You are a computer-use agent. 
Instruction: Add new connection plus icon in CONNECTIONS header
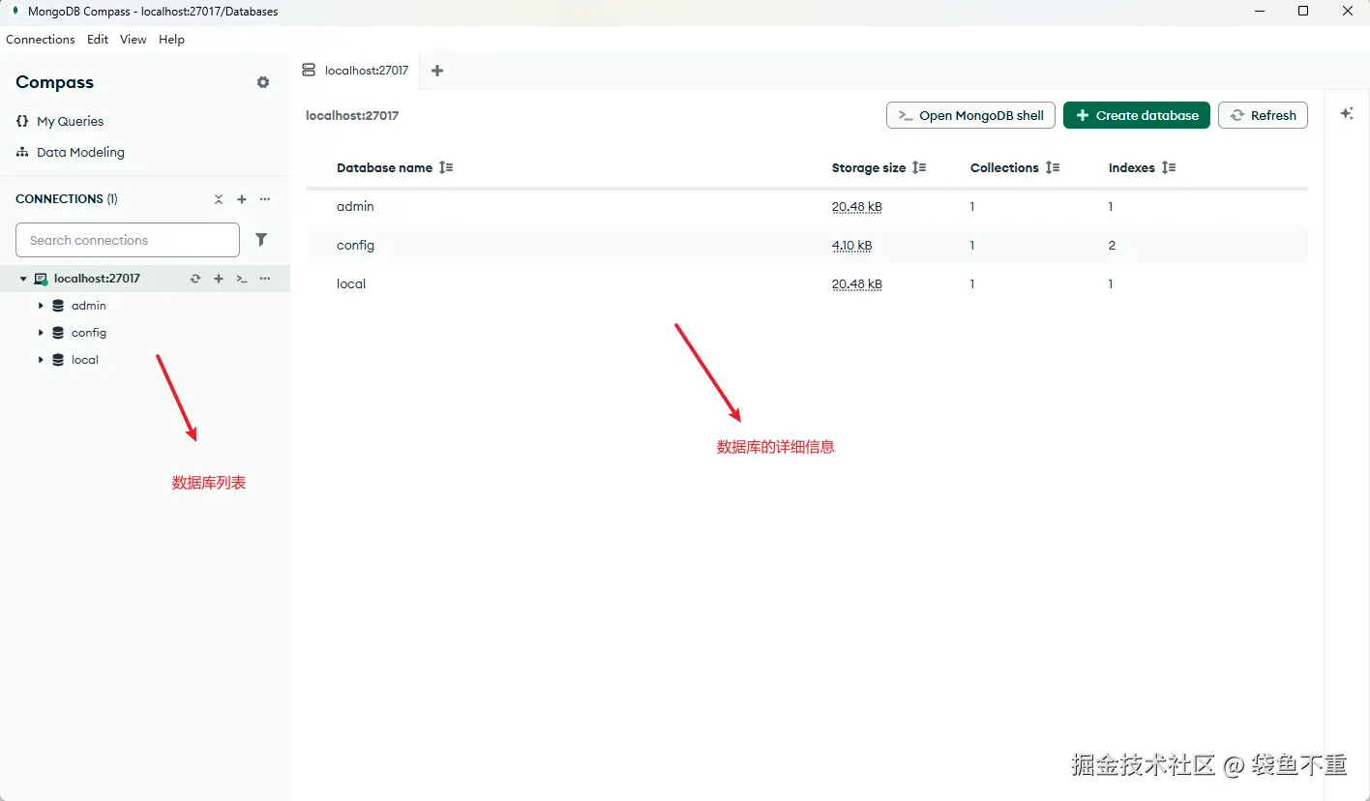tap(242, 199)
